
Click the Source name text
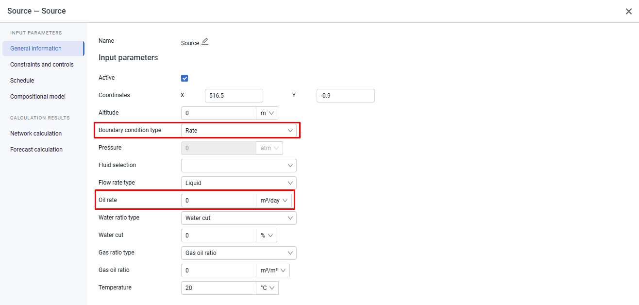point(190,43)
